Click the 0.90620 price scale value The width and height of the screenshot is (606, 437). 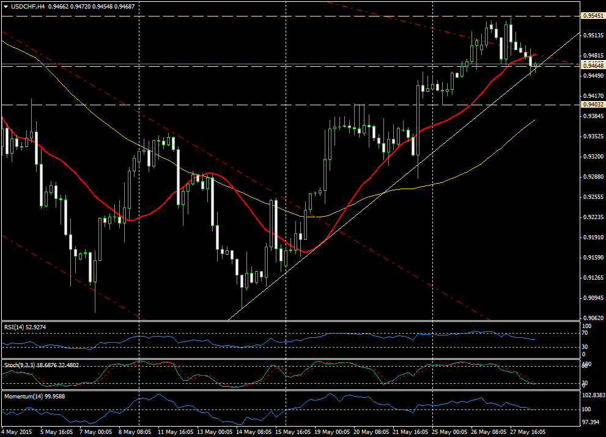pyautogui.click(x=593, y=318)
